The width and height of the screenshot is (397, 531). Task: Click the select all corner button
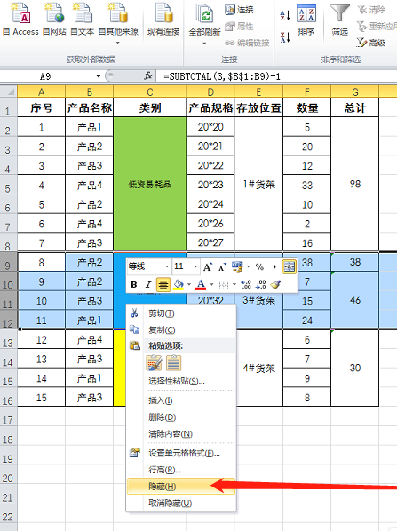(8, 91)
